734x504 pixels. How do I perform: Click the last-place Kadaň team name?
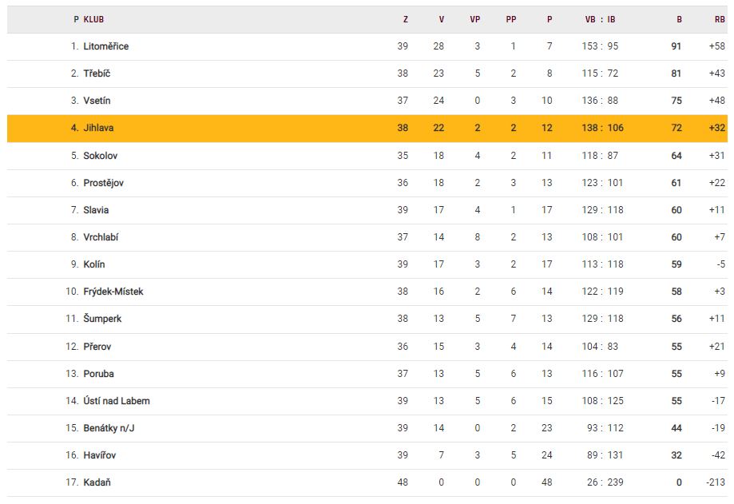(97, 482)
